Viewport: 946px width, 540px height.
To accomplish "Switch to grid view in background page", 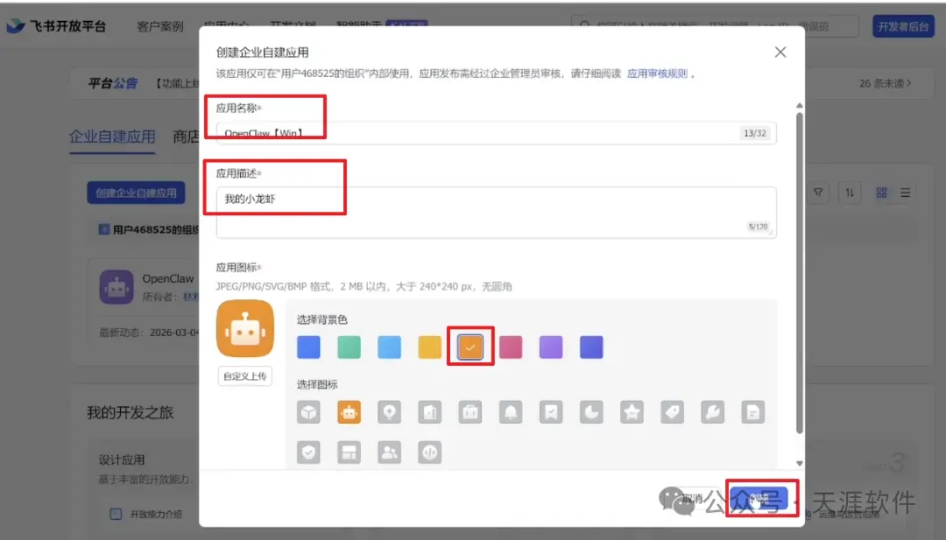I will coord(881,193).
